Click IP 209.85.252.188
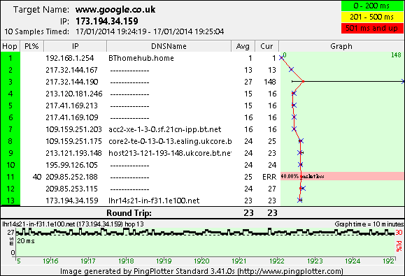Image resolution: width=405 pixels, height=276 pixels. [x=72, y=177]
